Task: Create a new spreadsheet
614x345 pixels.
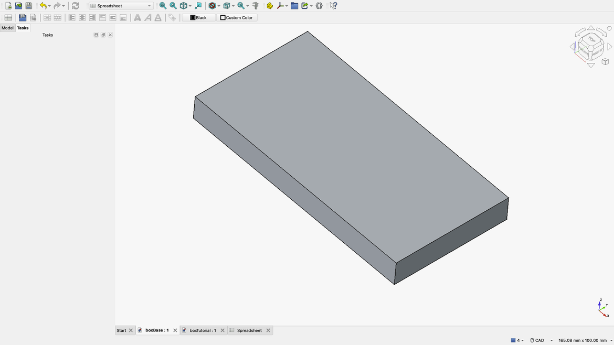Action: 8,17
